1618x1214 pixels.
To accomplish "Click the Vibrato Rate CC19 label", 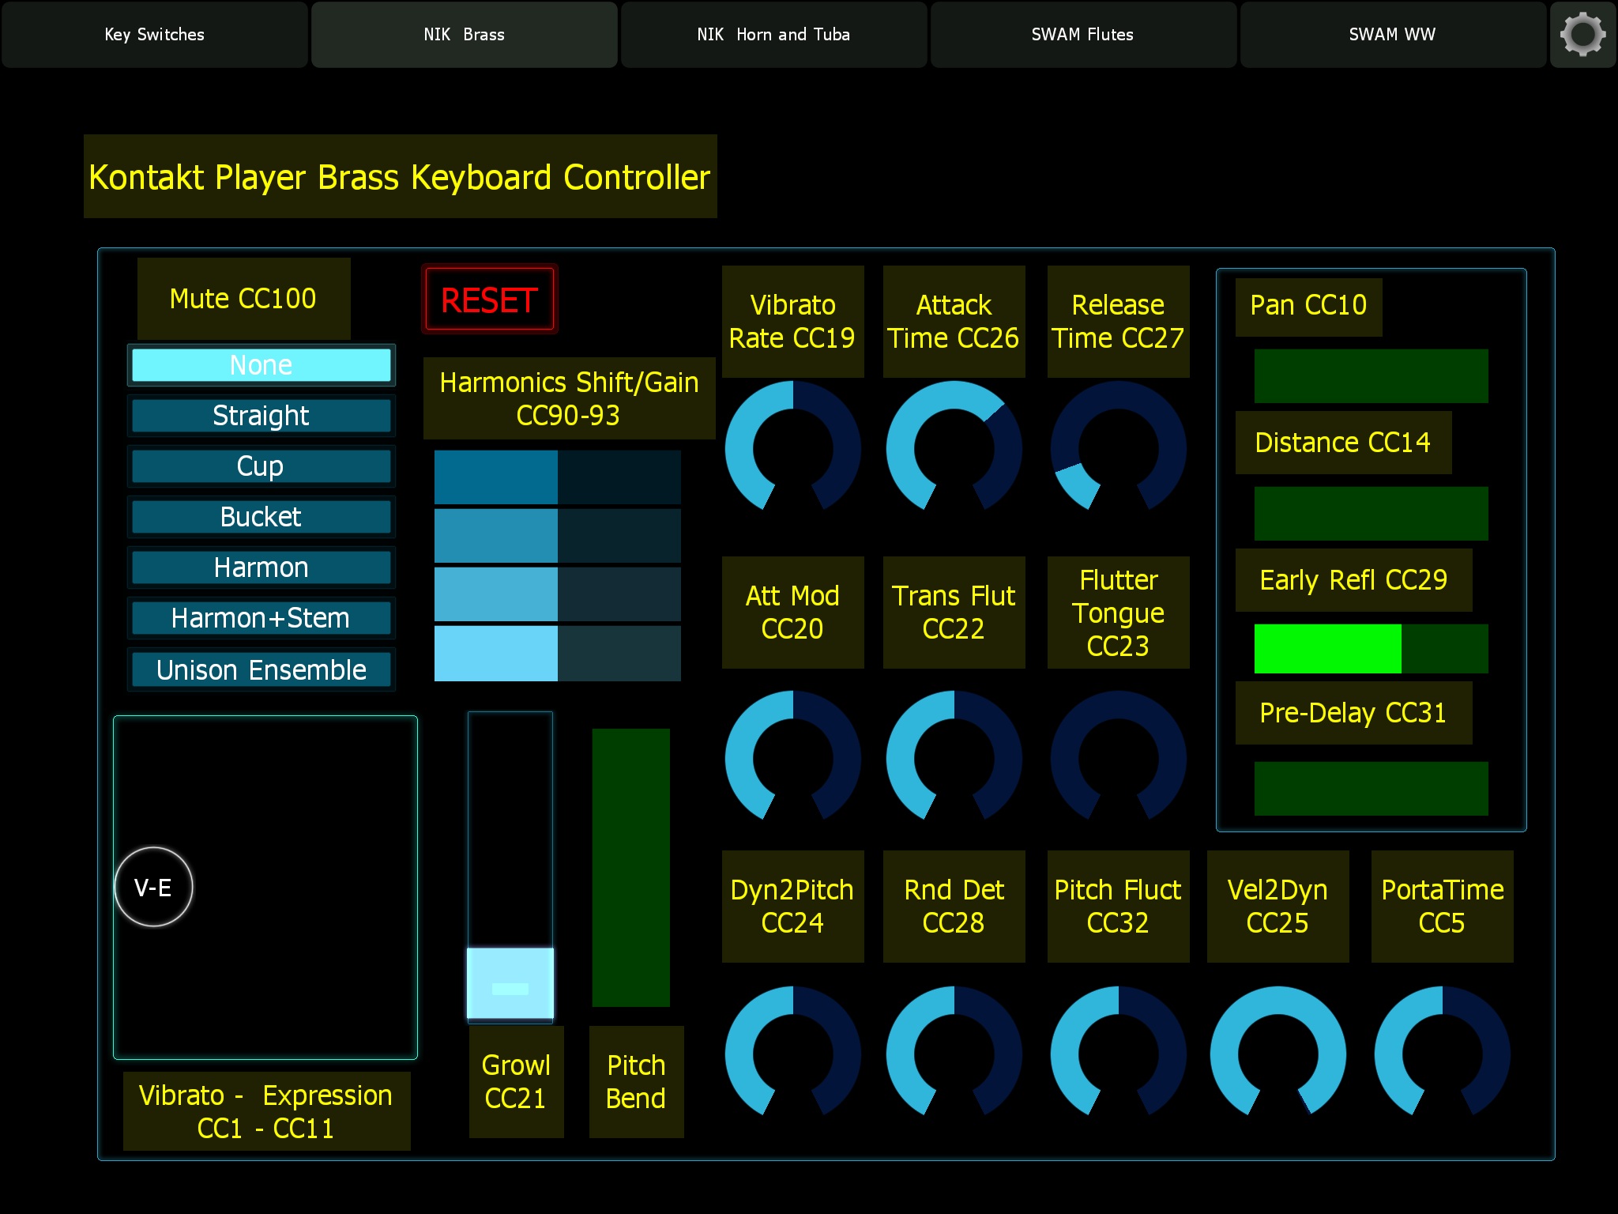I will point(793,322).
